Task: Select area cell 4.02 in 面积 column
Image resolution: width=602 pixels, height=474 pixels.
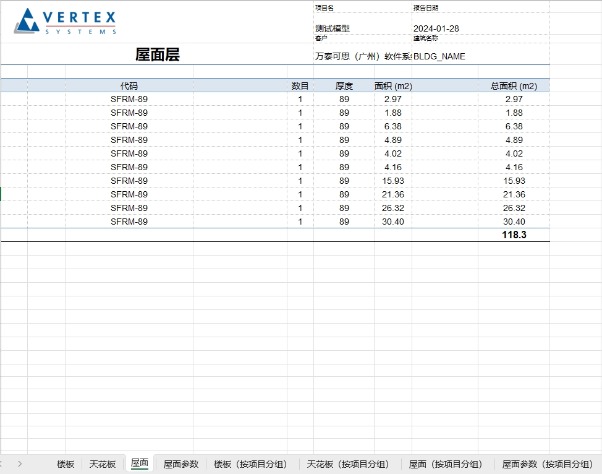Action: coord(393,153)
